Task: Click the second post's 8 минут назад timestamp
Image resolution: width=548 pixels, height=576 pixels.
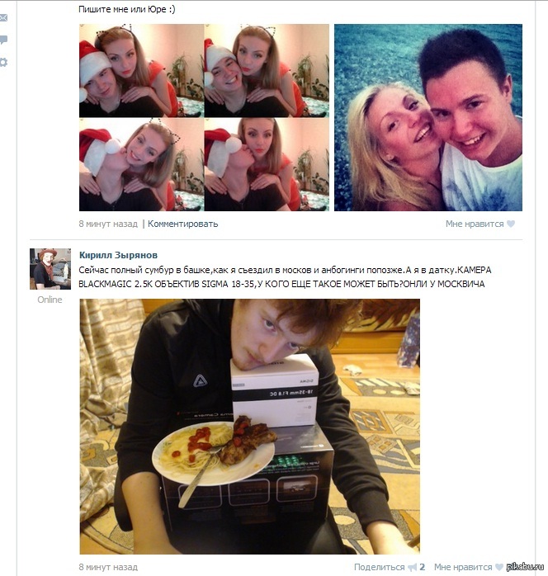Action: point(108,567)
